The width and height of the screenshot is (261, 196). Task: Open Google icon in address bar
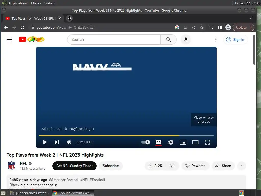pyautogui.click(x=177, y=27)
